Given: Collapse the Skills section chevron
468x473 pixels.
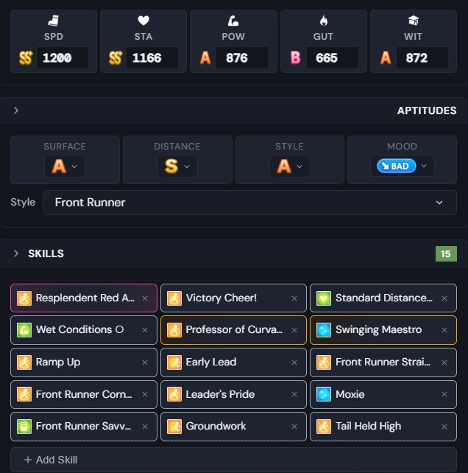Looking at the screenshot, I should [16, 253].
